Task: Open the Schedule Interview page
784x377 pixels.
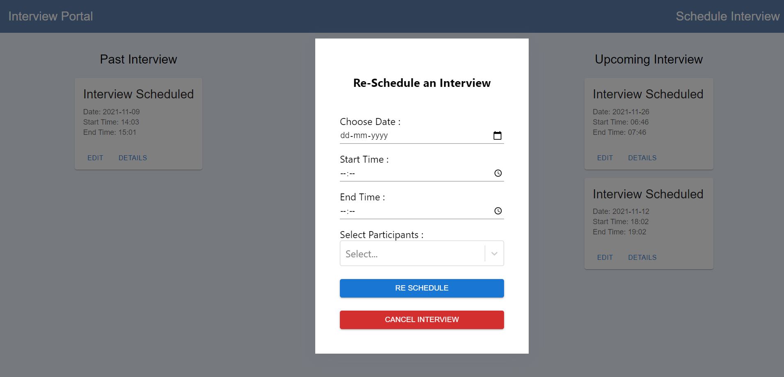Action: click(x=728, y=16)
